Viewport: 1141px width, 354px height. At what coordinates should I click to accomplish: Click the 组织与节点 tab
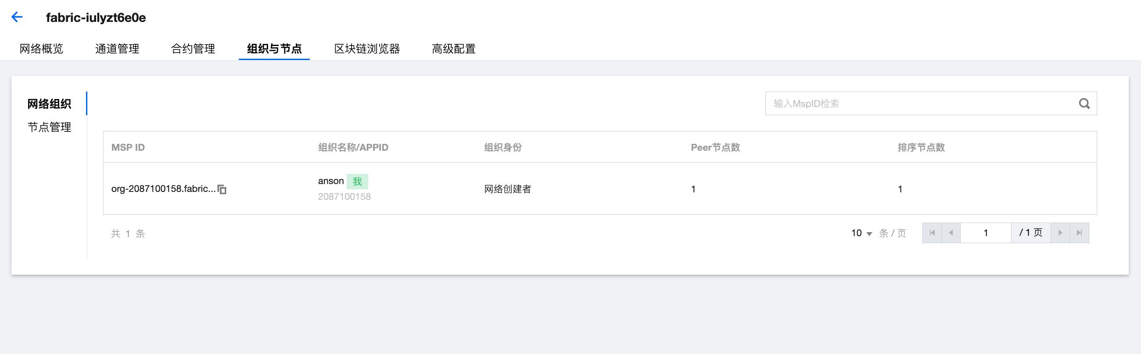[x=274, y=49]
